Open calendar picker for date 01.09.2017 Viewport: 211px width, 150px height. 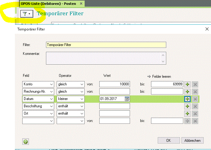coord(127,99)
